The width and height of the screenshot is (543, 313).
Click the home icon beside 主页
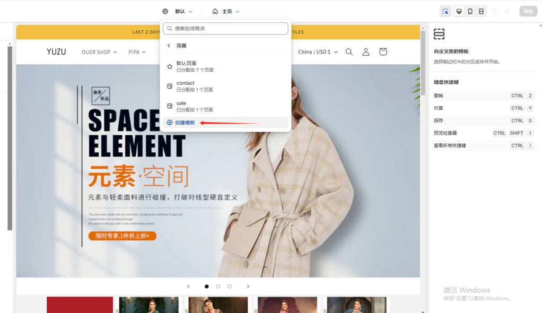coord(215,11)
